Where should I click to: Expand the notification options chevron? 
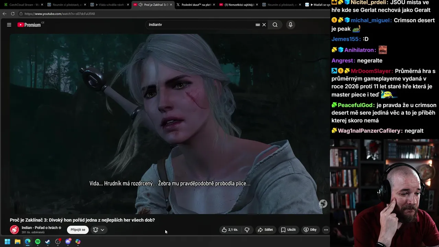(x=102, y=230)
